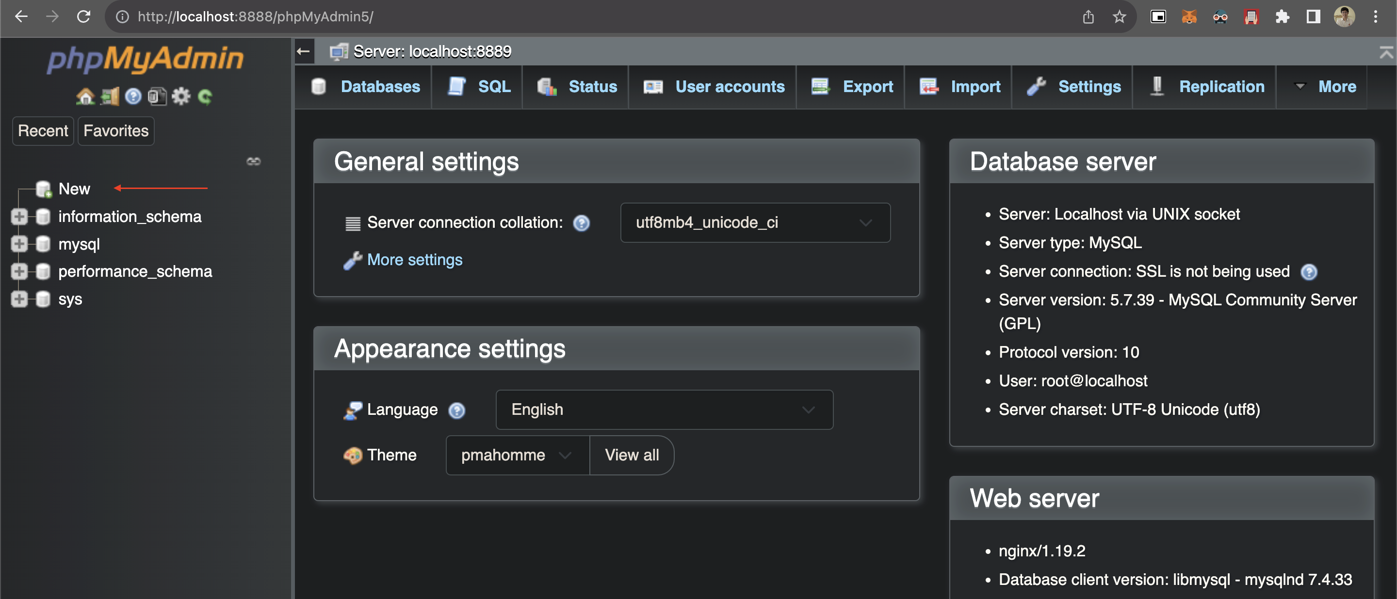This screenshot has height=599, width=1397.
Task: Click the picture-in-picture extension icon
Action: 1158,17
